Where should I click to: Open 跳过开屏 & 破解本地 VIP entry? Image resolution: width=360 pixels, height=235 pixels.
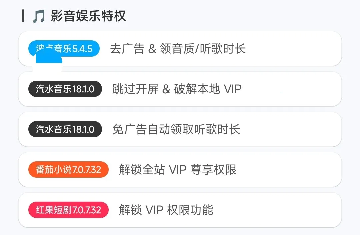[177, 89]
